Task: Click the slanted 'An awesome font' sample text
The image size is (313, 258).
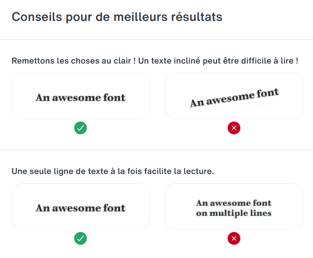Action: [234, 98]
